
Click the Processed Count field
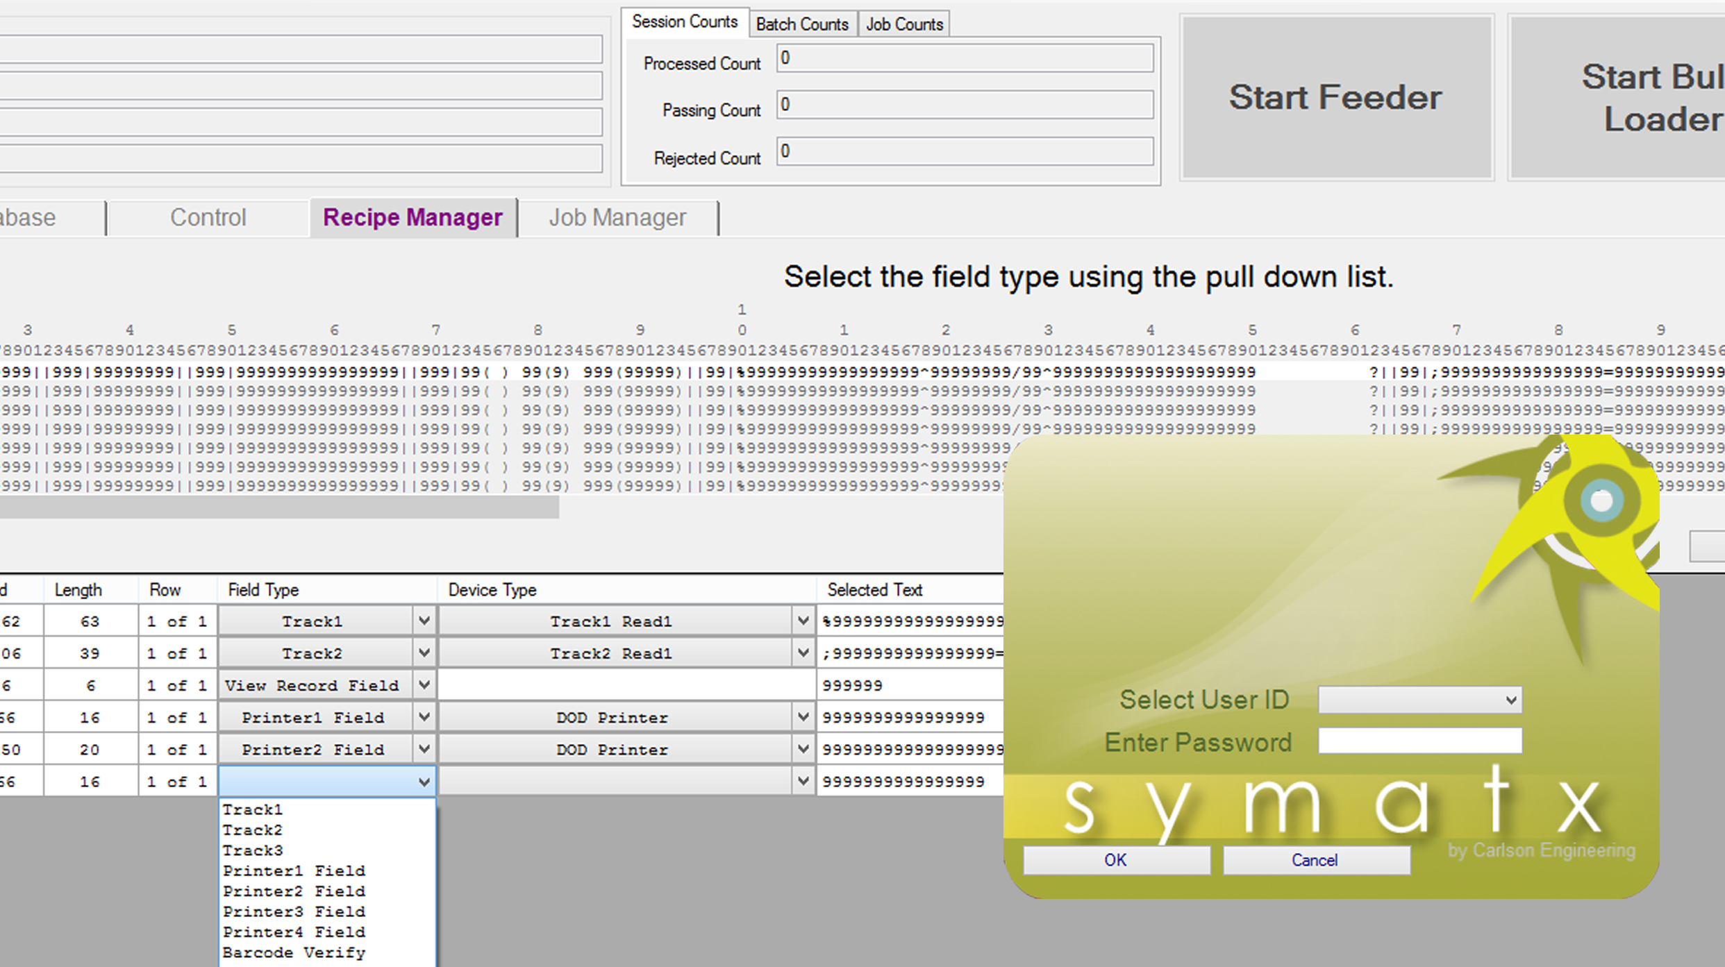click(x=964, y=58)
